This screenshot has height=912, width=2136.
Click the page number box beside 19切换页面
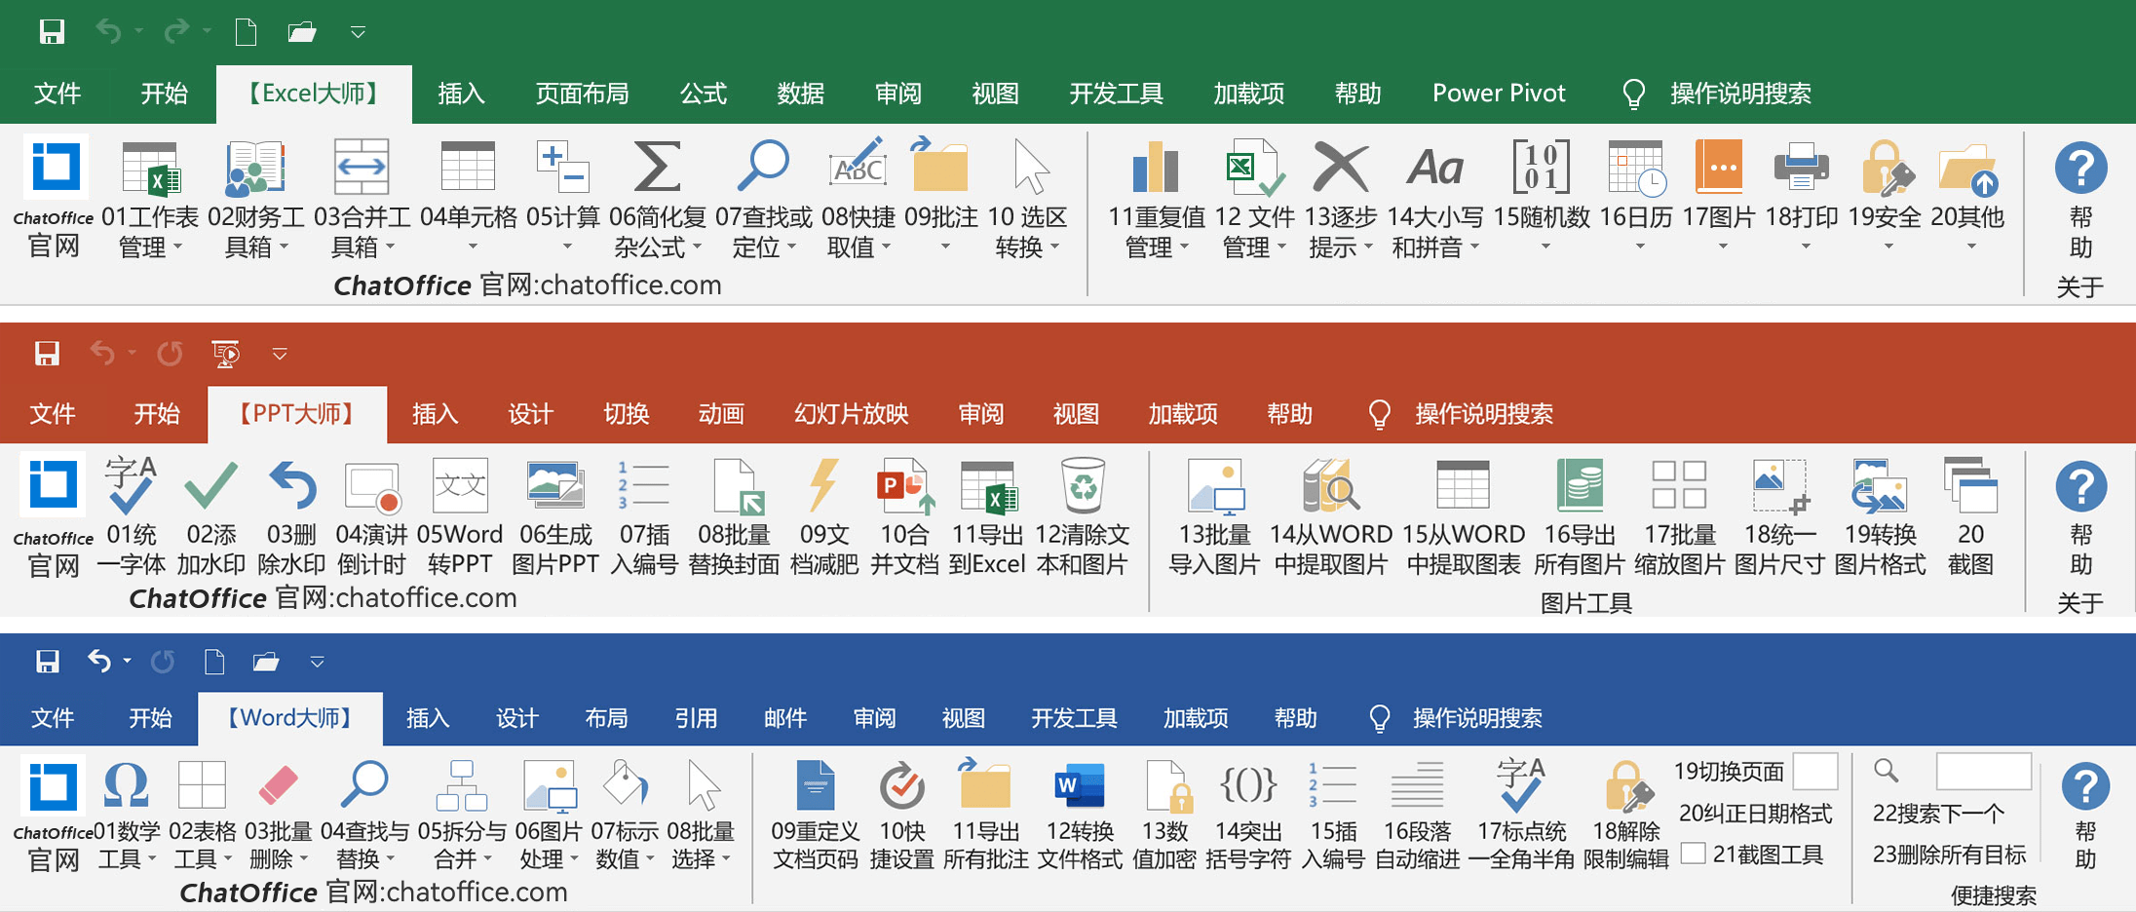pyautogui.click(x=1815, y=771)
